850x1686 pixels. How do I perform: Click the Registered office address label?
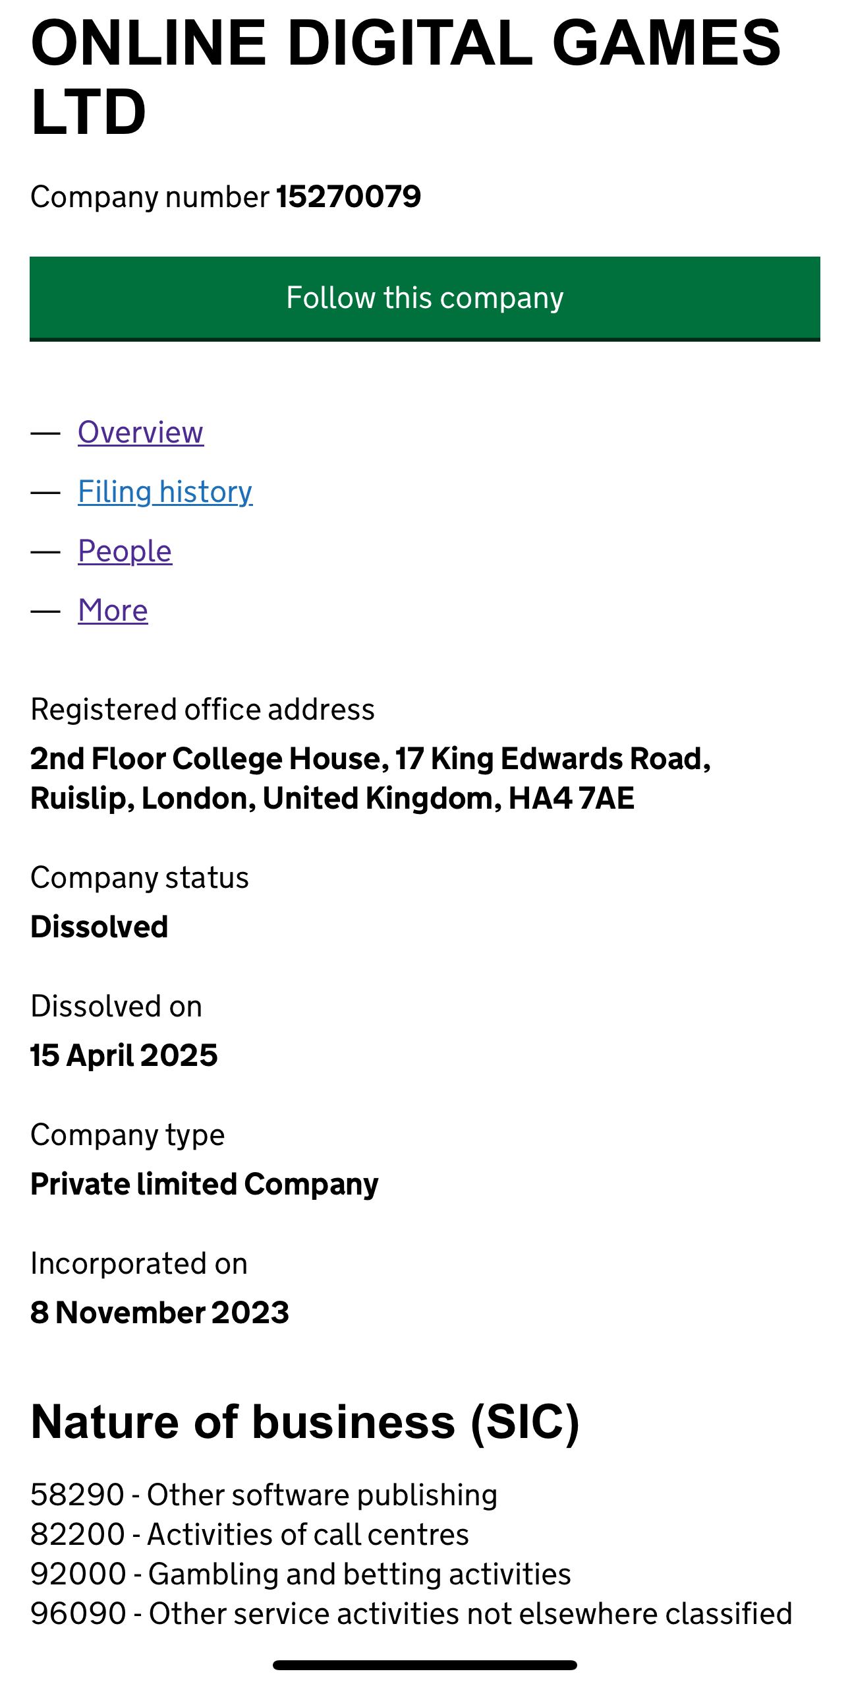pos(202,710)
